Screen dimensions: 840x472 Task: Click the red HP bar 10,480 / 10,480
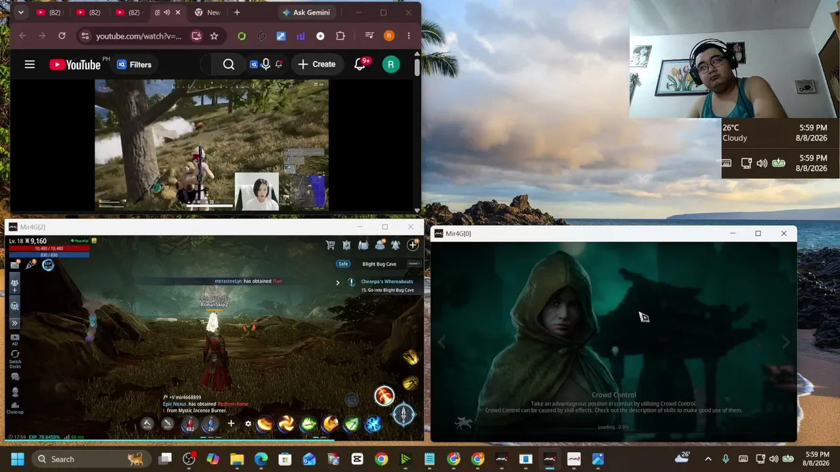pos(49,248)
